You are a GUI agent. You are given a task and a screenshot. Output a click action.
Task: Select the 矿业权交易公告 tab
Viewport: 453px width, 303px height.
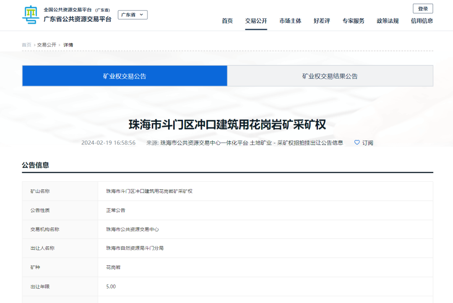tap(125, 76)
